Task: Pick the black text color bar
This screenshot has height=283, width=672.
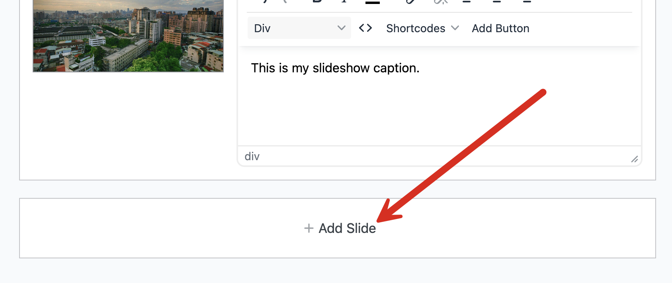Action: pos(372,2)
